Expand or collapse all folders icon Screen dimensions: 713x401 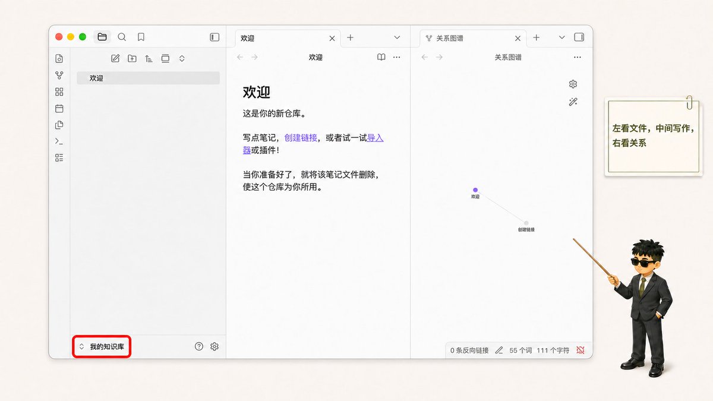tap(182, 58)
